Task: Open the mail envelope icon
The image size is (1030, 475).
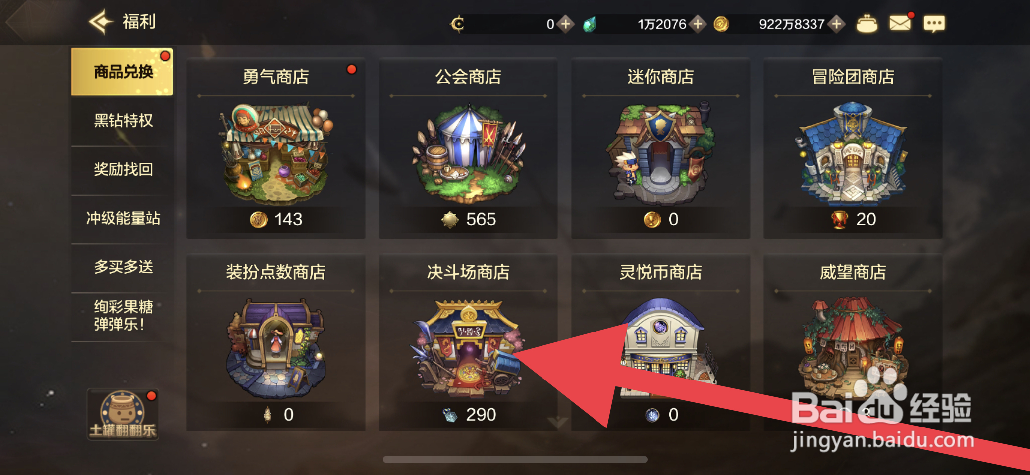Action: 900,23
